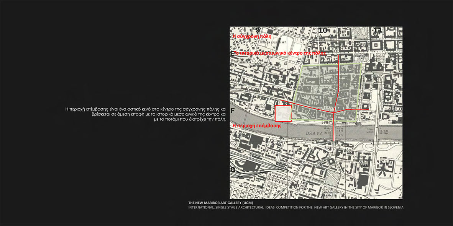453x226 pixels.
Task: Click the grid number 9 at map top
Action: (258, 30)
